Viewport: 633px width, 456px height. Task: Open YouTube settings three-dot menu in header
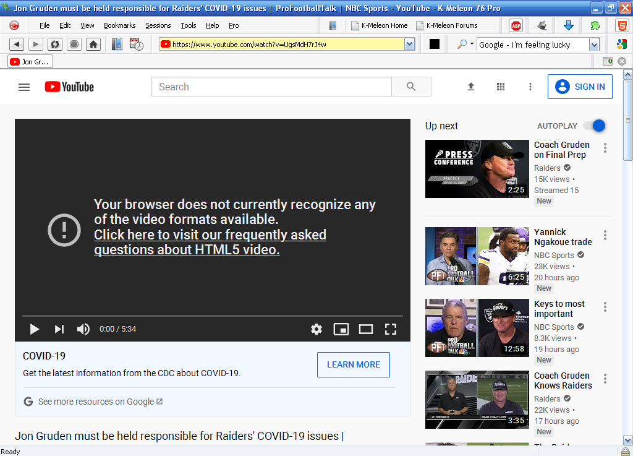click(x=530, y=87)
